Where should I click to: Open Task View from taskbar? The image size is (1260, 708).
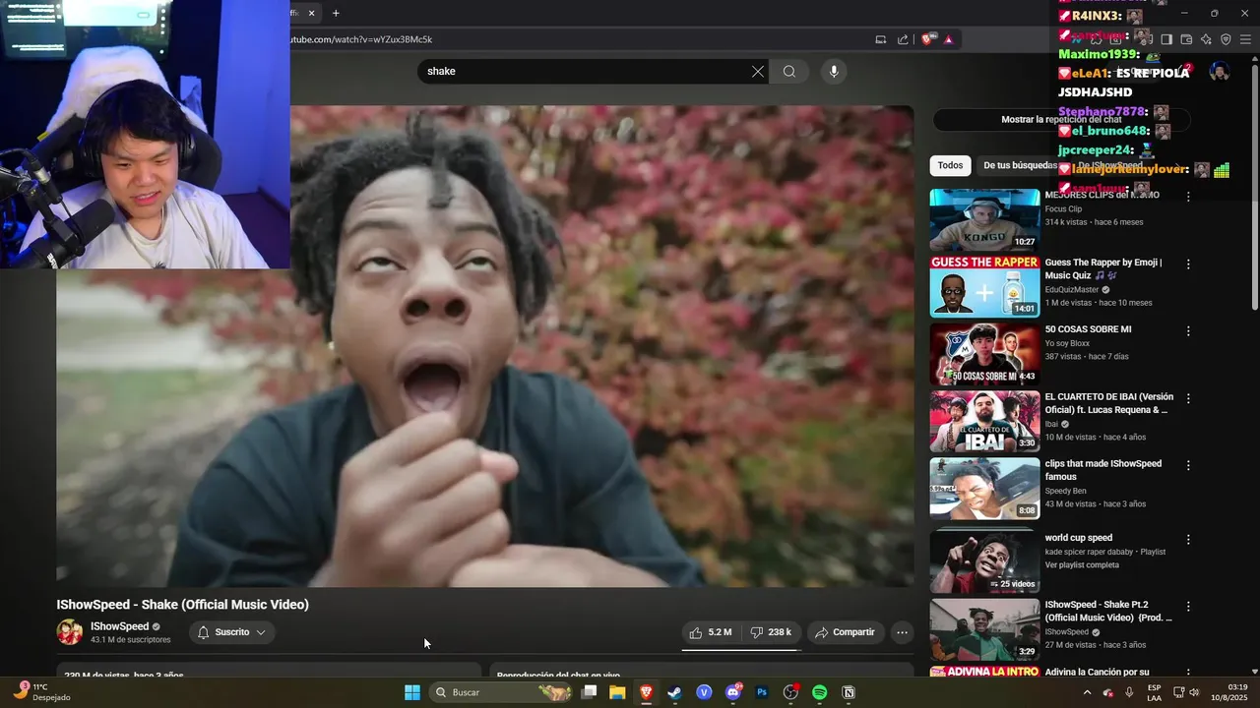pyautogui.click(x=589, y=692)
